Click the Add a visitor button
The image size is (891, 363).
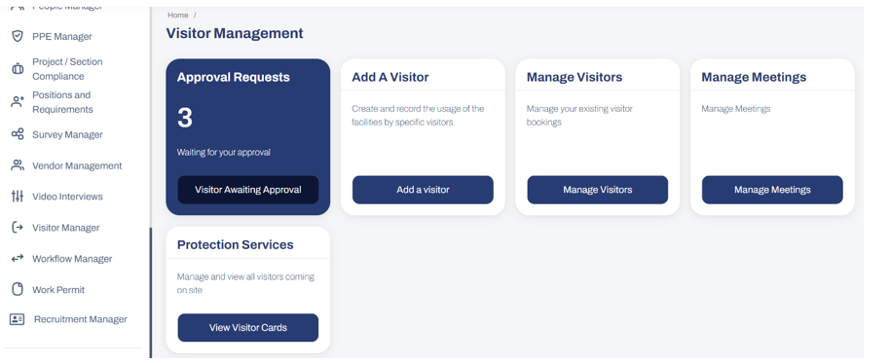(423, 190)
